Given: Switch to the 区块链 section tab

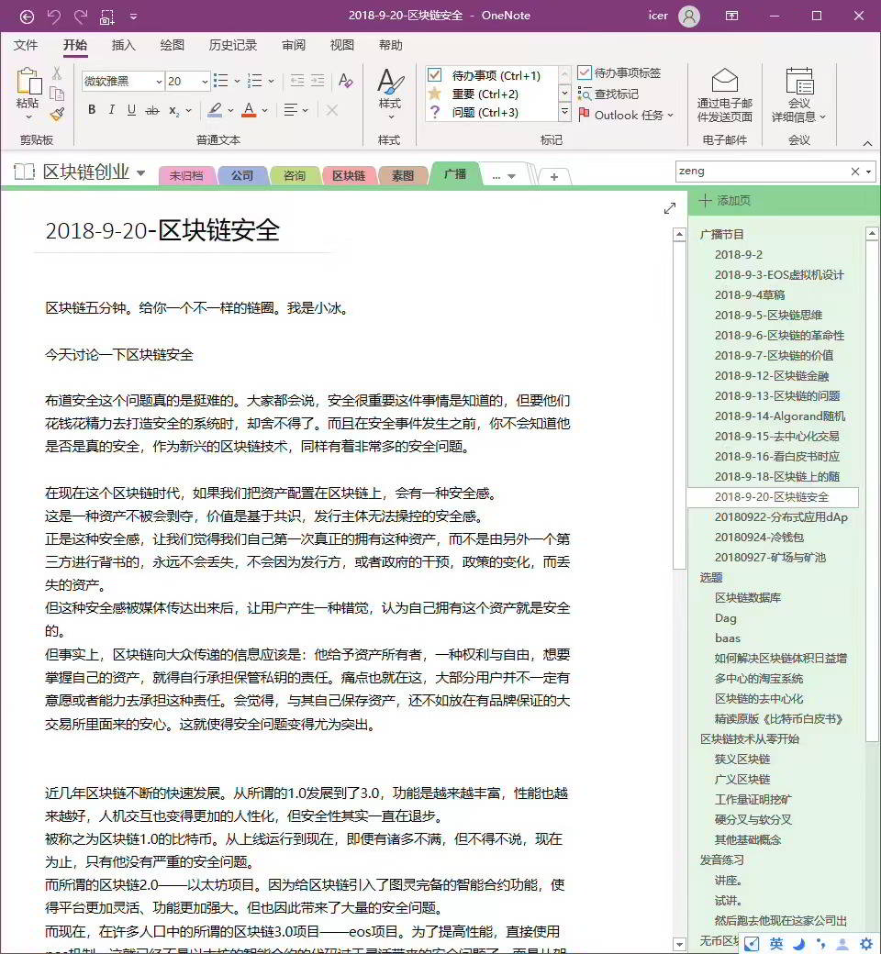Looking at the screenshot, I should tap(349, 176).
